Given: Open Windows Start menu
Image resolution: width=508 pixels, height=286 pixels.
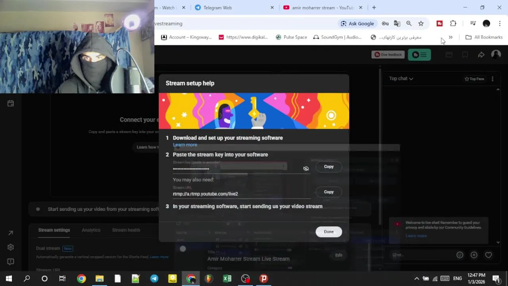Looking at the screenshot, I should (9, 278).
